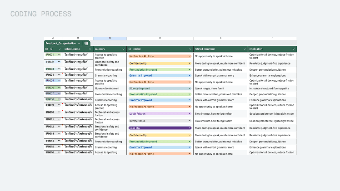This screenshot has width=340, height=191.
Task: Open the R0002 ID chip dropdown
Action: coord(59,62)
